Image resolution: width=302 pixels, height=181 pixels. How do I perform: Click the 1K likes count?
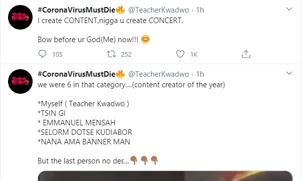[x=194, y=55]
